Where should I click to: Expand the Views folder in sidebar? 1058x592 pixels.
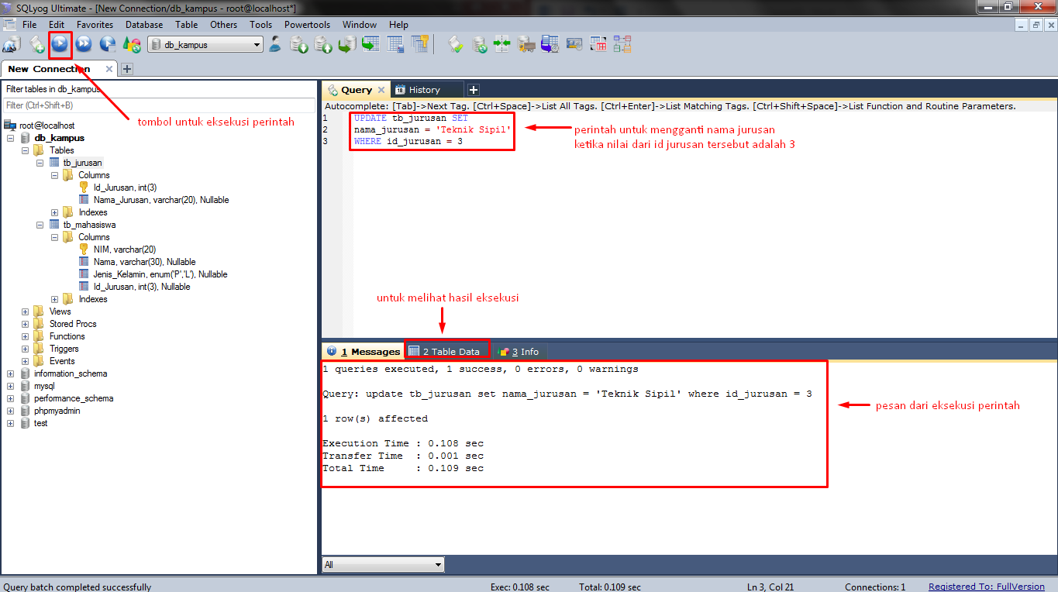coord(24,311)
